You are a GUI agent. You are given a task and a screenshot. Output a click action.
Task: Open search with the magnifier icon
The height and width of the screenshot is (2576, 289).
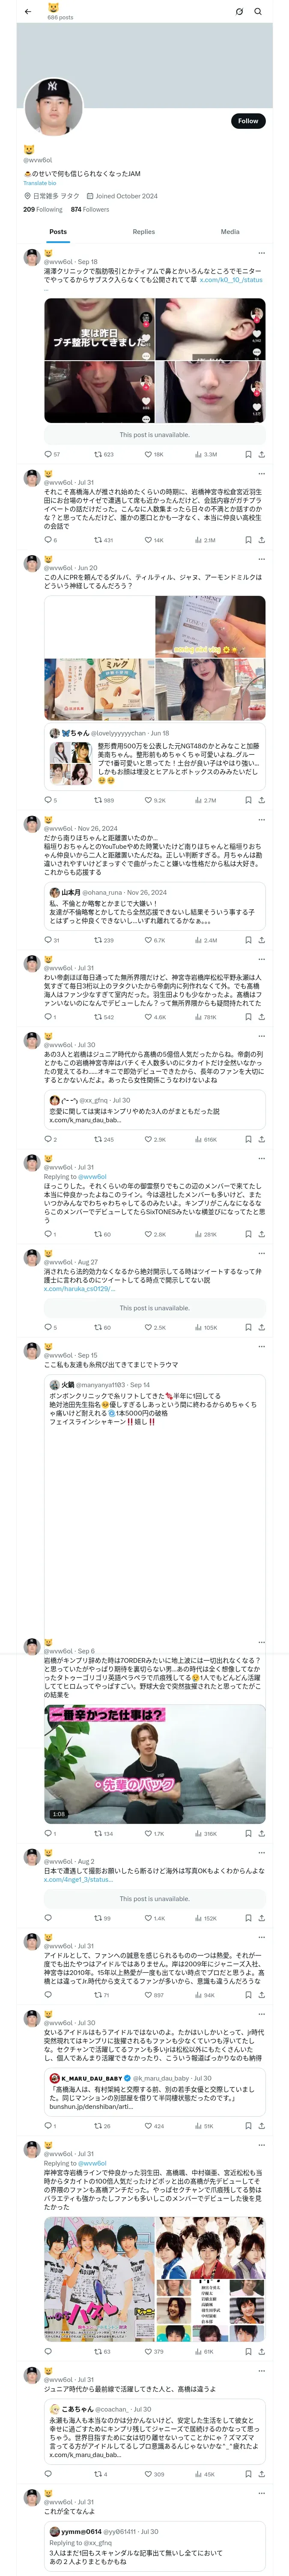(x=258, y=12)
